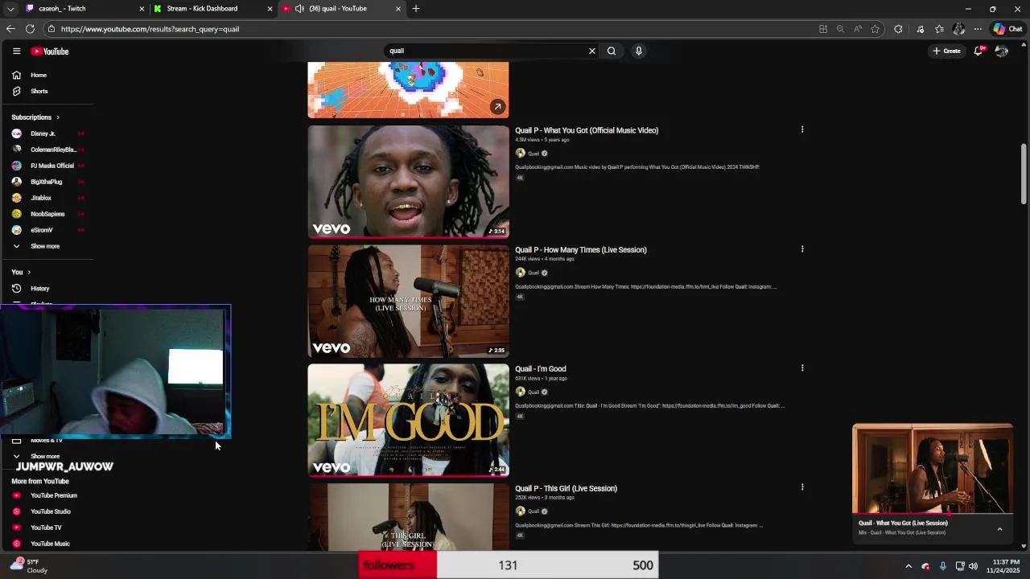
Task: Open Jitablox subscription channel
Action: [x=47, y=198]
